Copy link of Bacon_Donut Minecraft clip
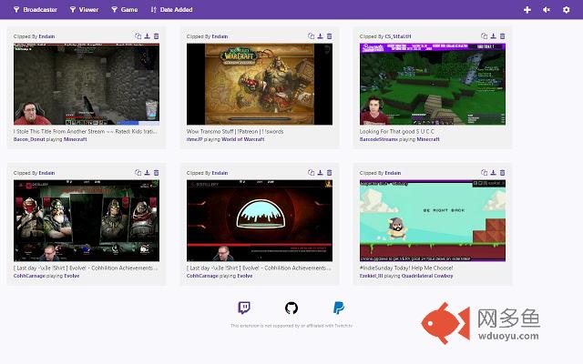 138,36
